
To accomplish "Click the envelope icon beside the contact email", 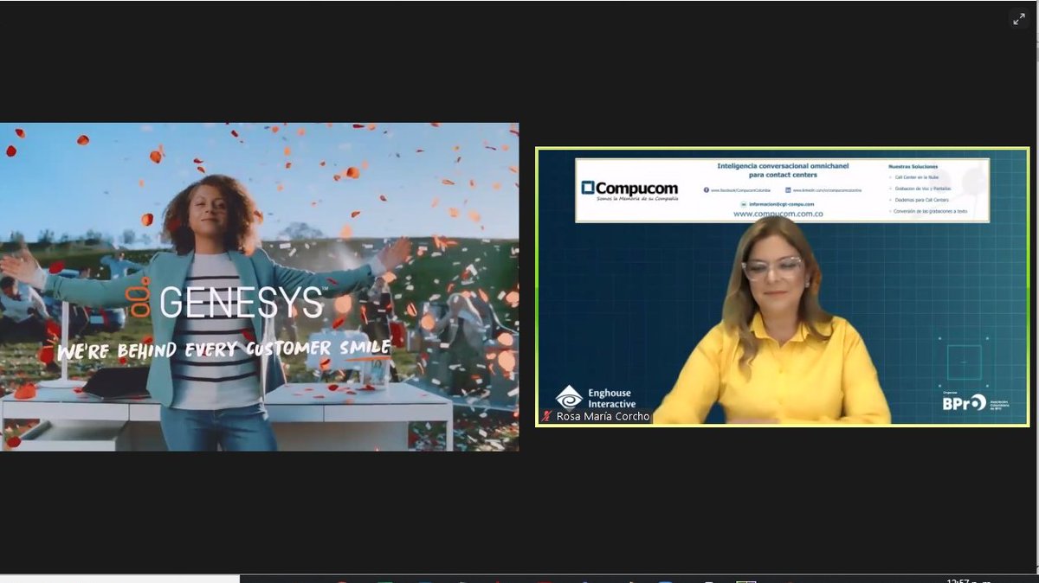I will (743, 204).
